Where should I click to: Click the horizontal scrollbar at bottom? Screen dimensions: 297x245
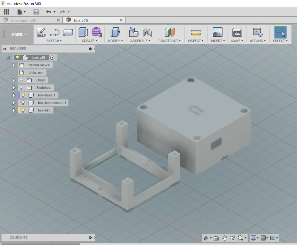pos(41,244)
